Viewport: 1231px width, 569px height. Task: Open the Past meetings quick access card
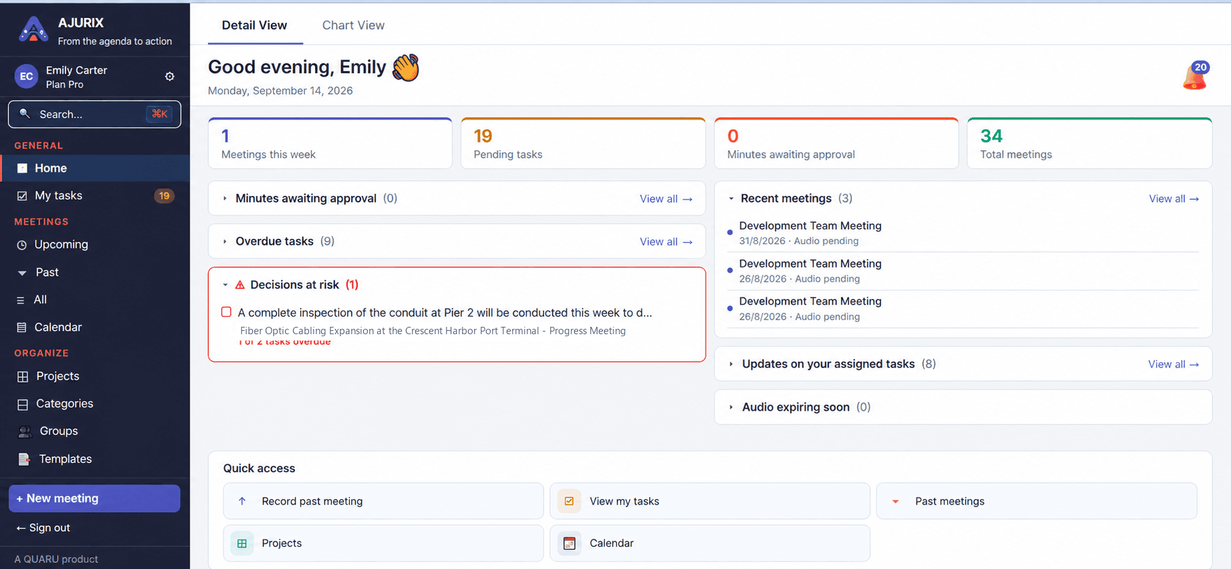(1036, 501)
